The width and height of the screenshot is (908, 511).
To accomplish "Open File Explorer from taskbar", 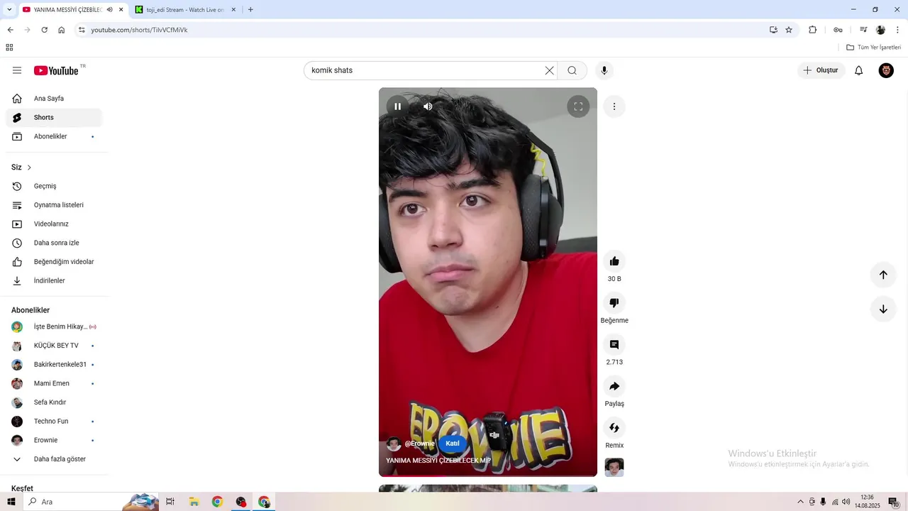I will (194, 502).
